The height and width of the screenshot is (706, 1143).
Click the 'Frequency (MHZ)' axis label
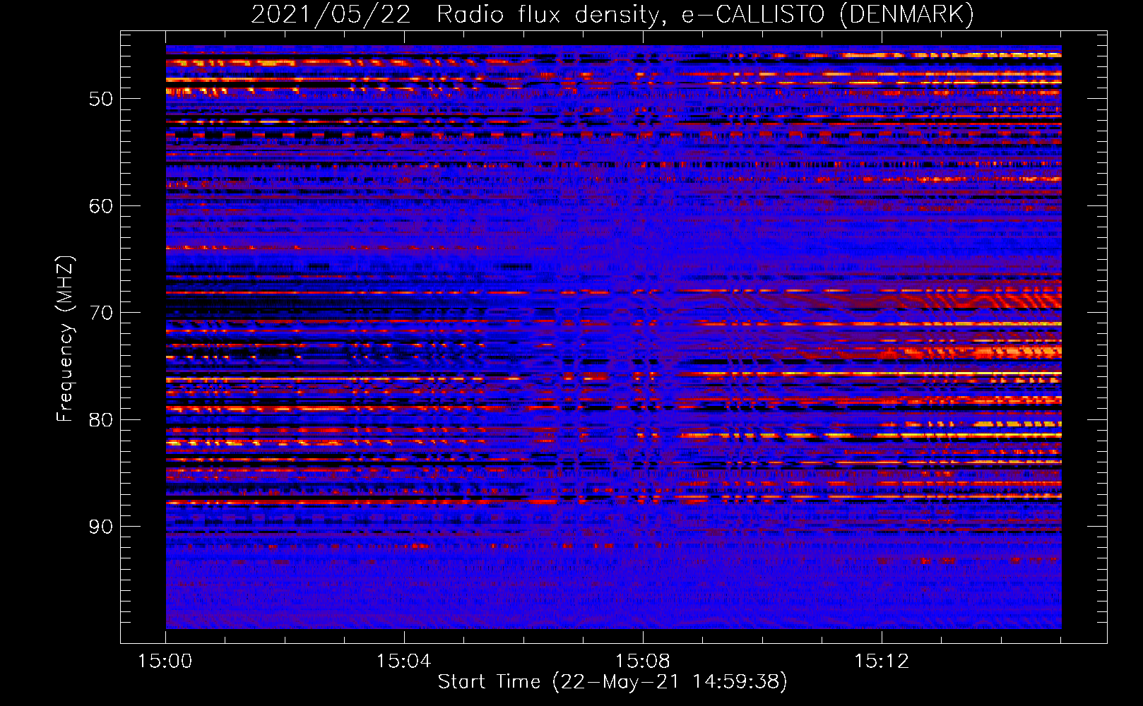click(65, 339)
